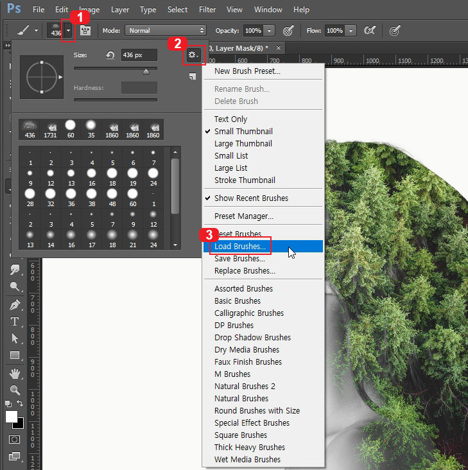Viewport: 468px width, 470px height.
Task: Open the Window menu
Action: pos(268,10)
